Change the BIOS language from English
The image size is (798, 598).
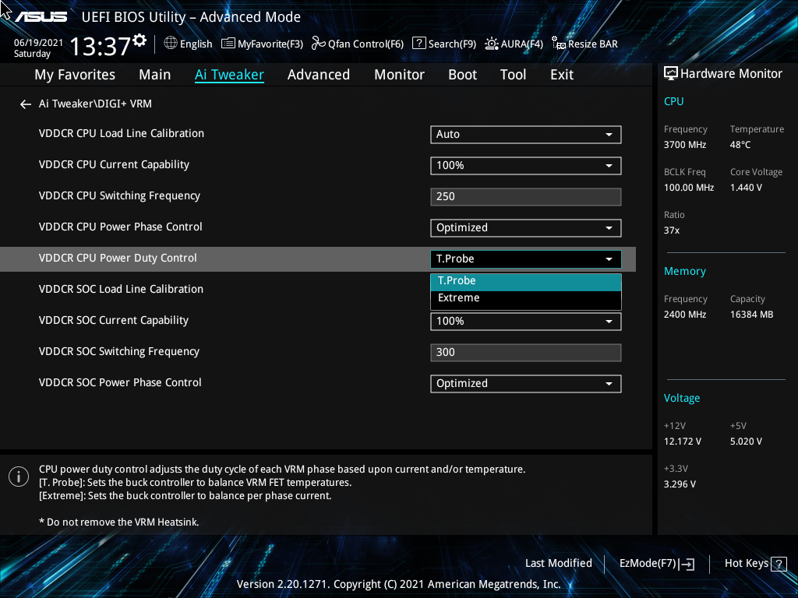tap(188, 44)
